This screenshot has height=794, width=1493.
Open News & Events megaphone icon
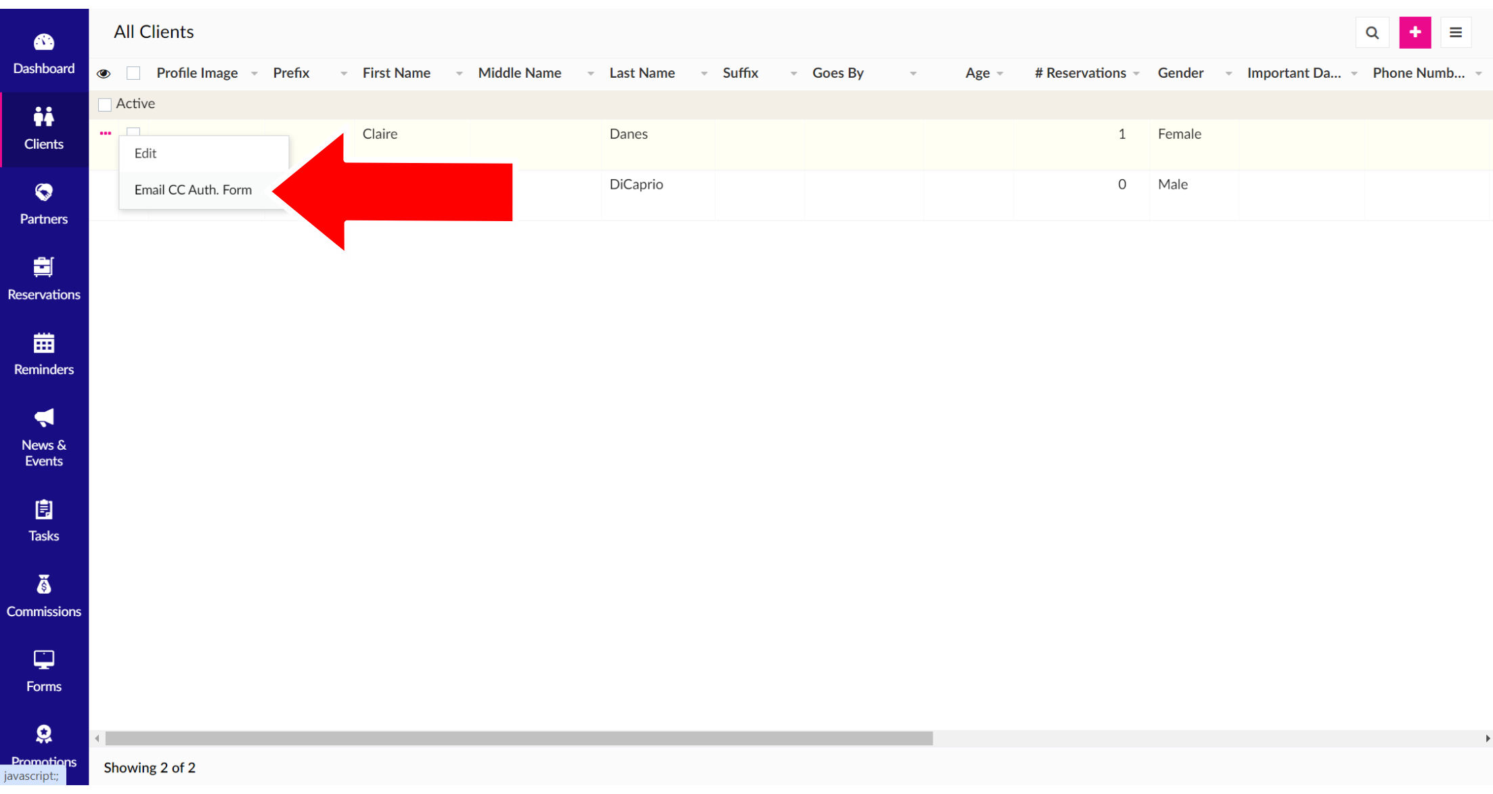44,419
